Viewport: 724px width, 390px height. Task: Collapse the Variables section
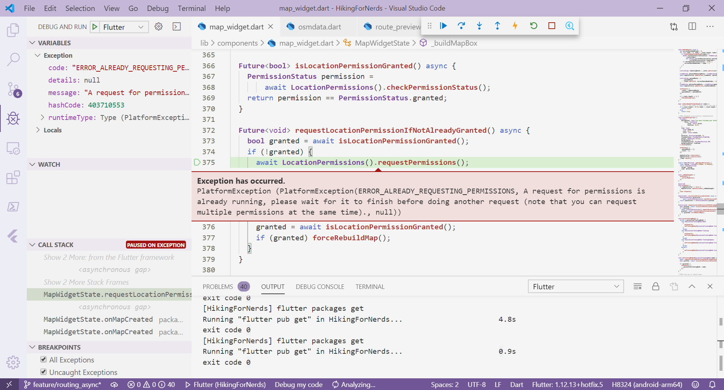tap(32, 43)
